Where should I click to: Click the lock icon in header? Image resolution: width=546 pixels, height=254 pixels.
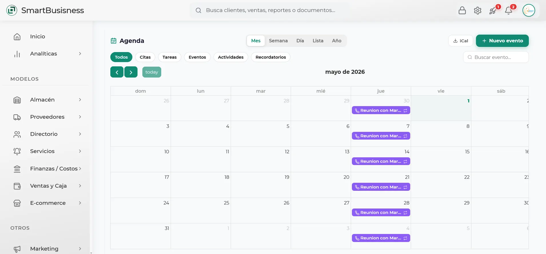coord(462,11)
